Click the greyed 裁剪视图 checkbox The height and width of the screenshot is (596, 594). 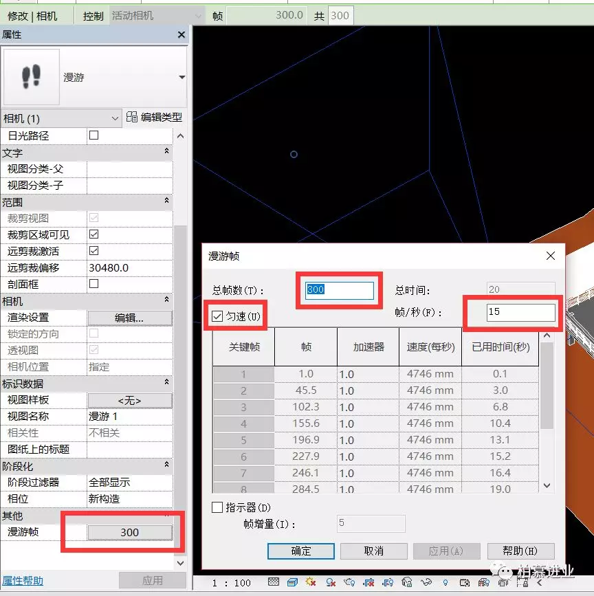[x=93, y=217]
